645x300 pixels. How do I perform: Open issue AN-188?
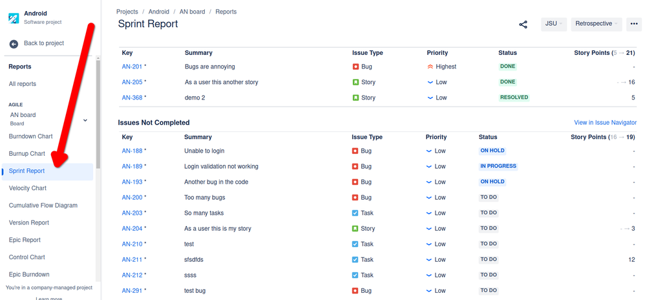[132, 151]
